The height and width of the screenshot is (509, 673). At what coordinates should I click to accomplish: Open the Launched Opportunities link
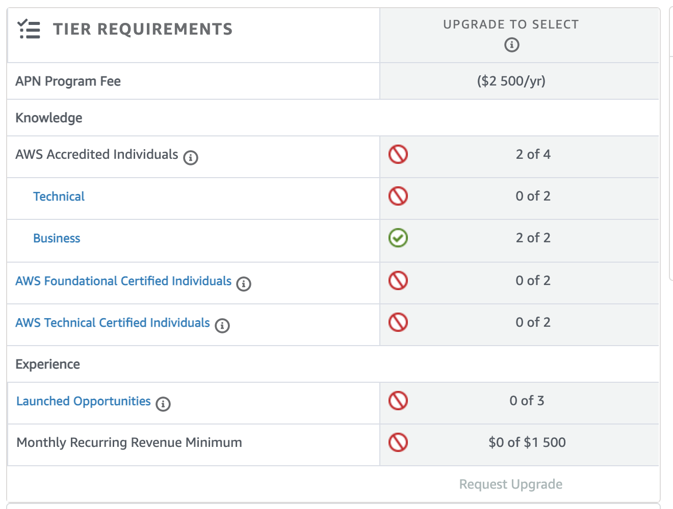pos(84,401)
